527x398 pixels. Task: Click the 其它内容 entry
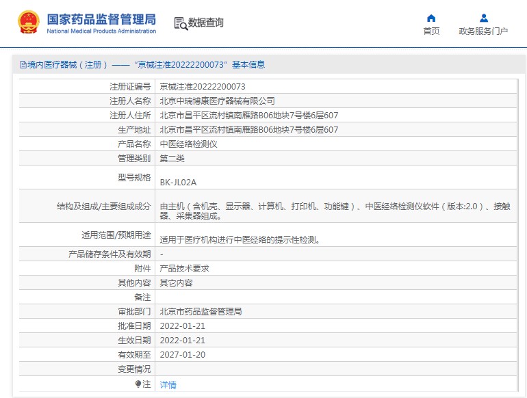pyautogui.click(x=176, y=283)
